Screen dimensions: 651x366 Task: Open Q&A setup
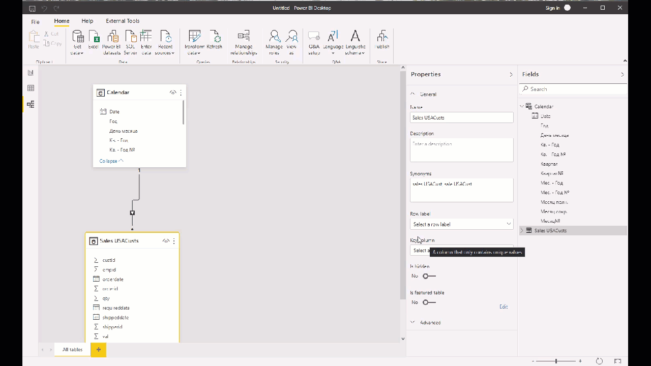[x=314, y=43]
